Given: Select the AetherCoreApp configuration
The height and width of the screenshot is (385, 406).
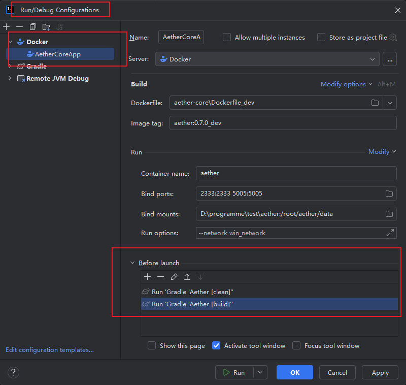Looking at the screenshot, I should (x=60, y=54).
